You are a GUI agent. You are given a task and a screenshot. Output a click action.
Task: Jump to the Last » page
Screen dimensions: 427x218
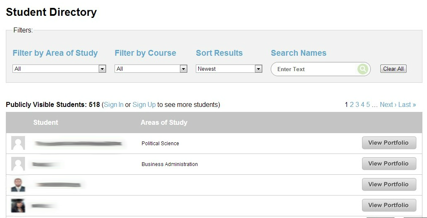407,105
